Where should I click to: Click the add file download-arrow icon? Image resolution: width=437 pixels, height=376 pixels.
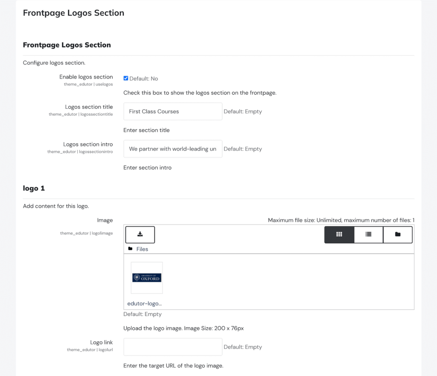point(140,234)
